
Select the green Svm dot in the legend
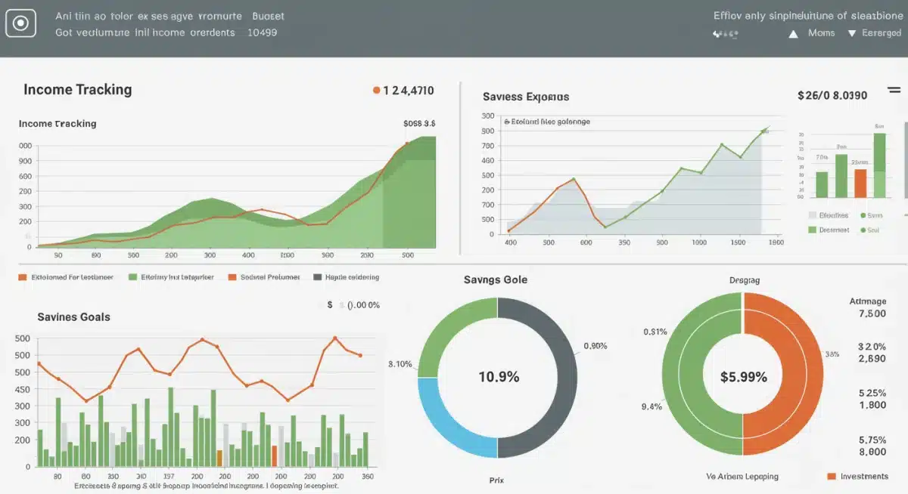click(863, 215)
